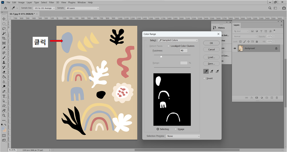Screen dimensions: 287x152
Task: Open Fill dropdown arrow
Action: tap(274, 41)
